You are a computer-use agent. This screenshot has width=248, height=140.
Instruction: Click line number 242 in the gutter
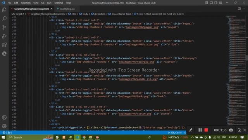(14, 124)
